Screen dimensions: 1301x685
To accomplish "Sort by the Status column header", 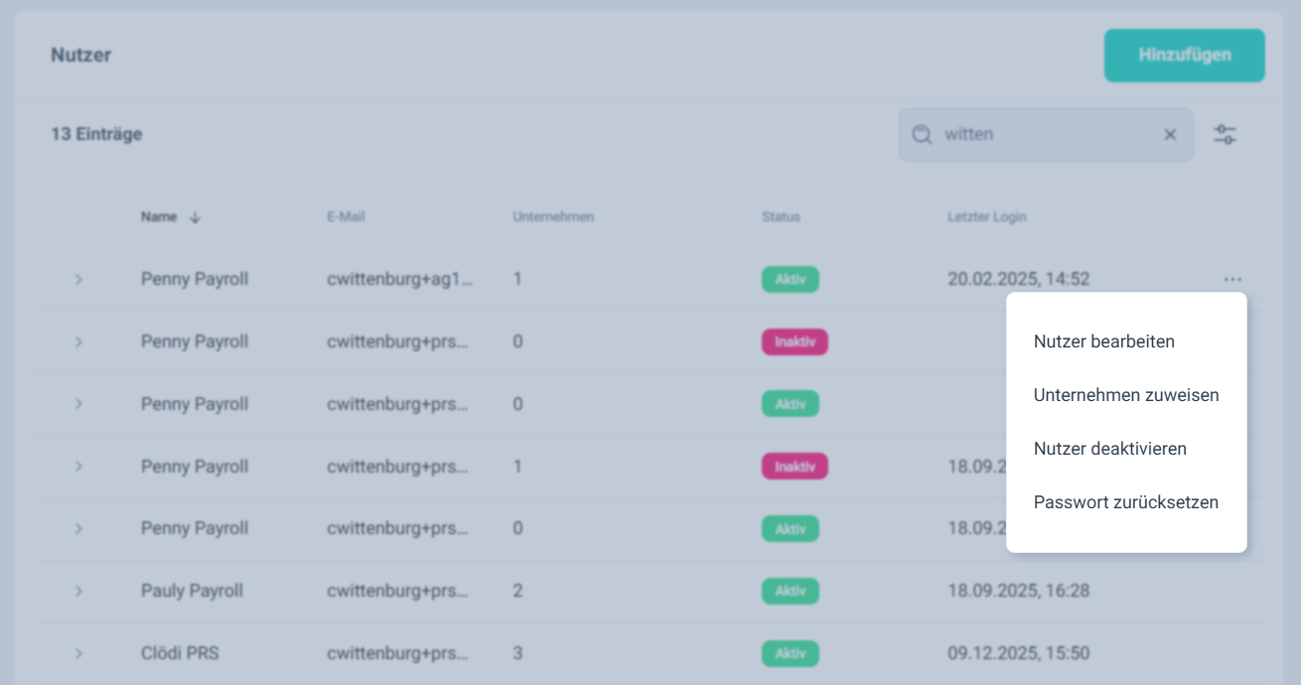I will (x=781, y=216).
